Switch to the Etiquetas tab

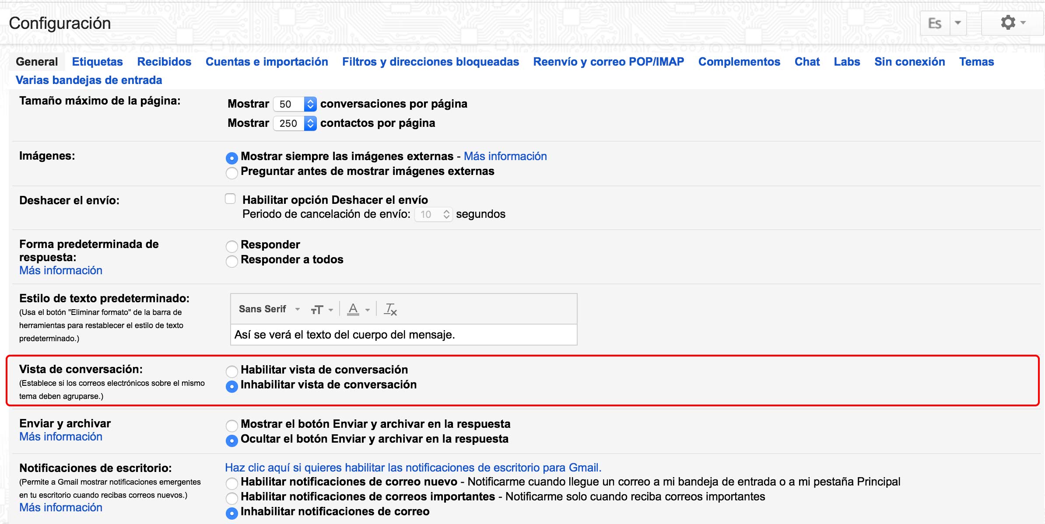97,62
